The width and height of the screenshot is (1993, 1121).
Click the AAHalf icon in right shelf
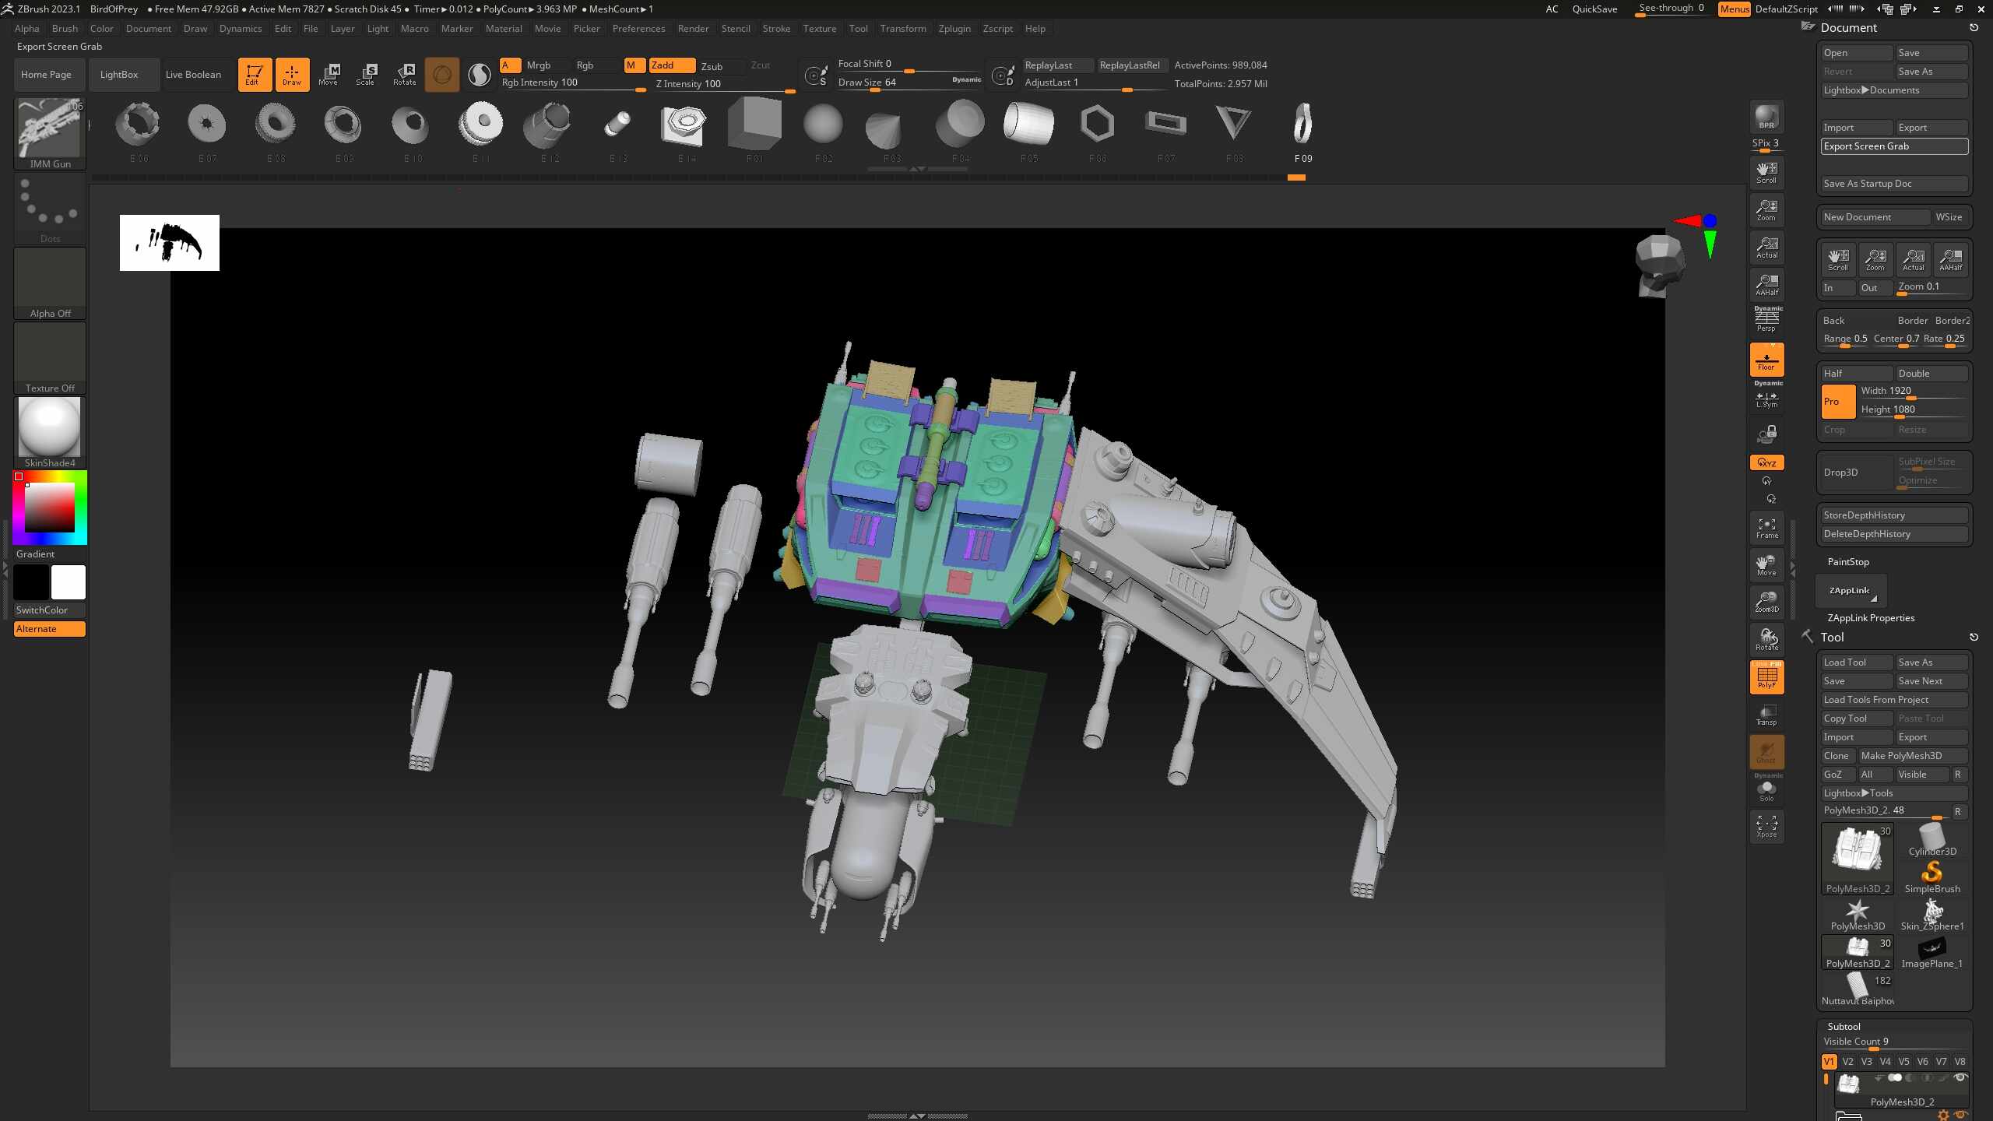(1766, 284)
